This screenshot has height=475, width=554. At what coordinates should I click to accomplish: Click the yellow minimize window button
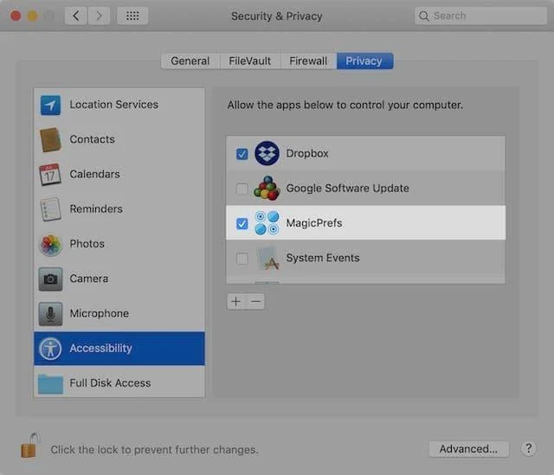(x=33, y=16)
